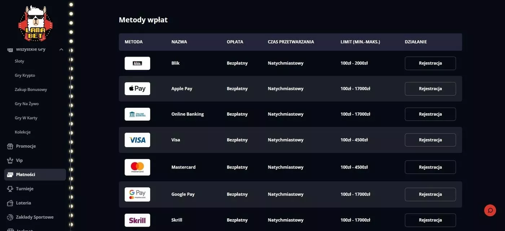
Task: Click the Zakłady Sportowe basketball icon
Action: 10,217
